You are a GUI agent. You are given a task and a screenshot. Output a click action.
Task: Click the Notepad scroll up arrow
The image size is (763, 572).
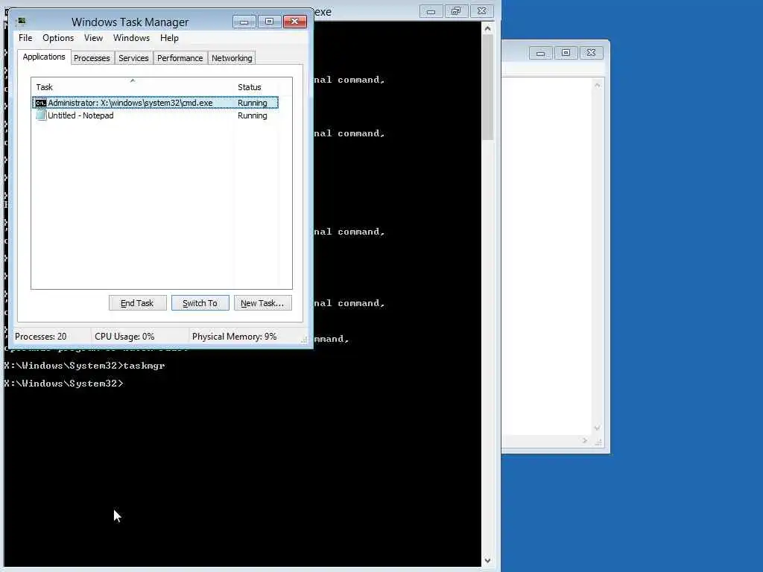pyautogui.click(x=598, y=85)
